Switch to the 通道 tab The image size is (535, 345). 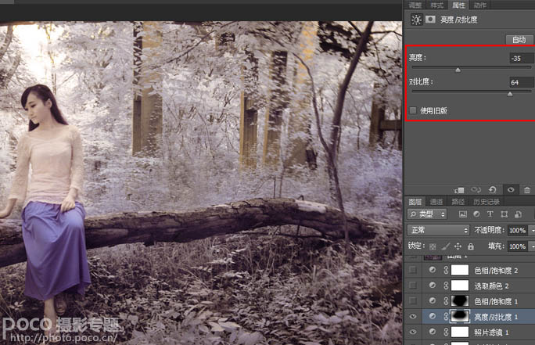436,201
